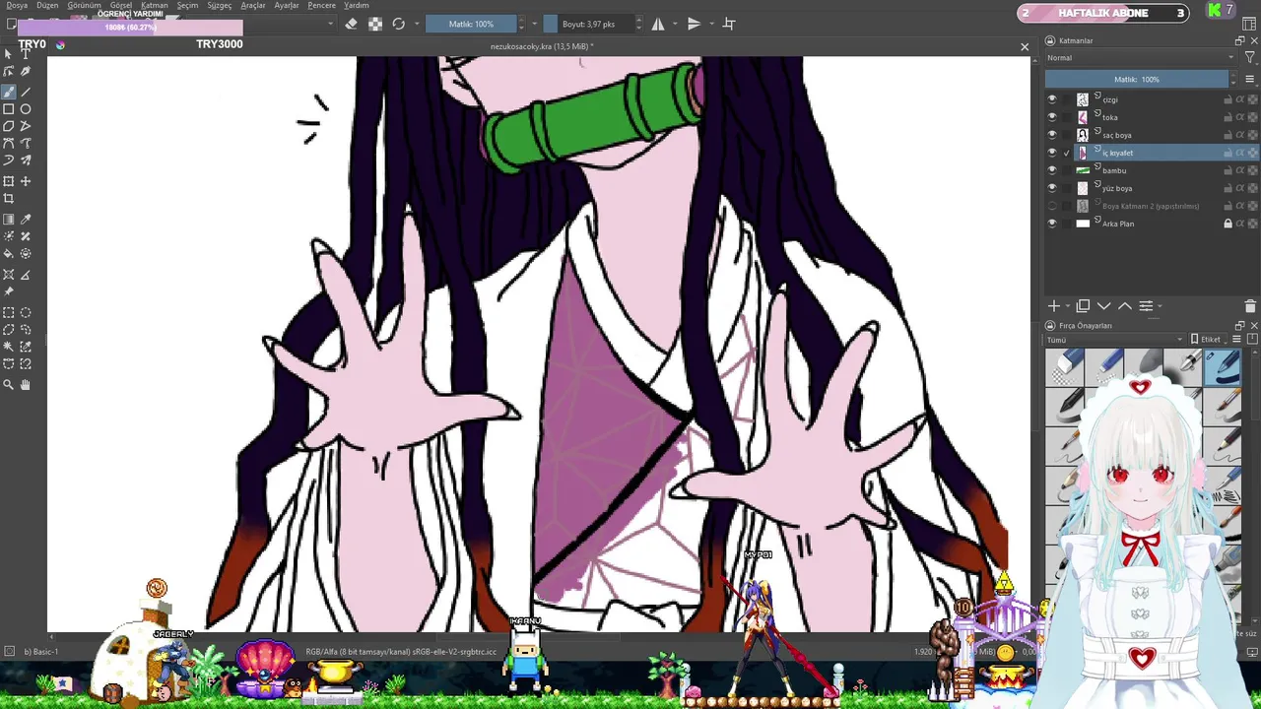Select the polygon tool
The image size is (1261, 709).
tap(9, 126)
